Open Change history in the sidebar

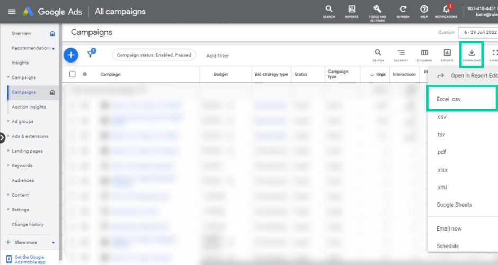tap(28, 224)
